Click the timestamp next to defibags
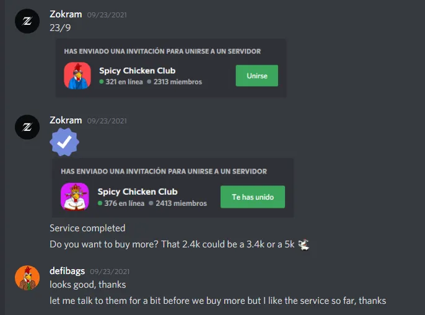 tap(110, 272)
